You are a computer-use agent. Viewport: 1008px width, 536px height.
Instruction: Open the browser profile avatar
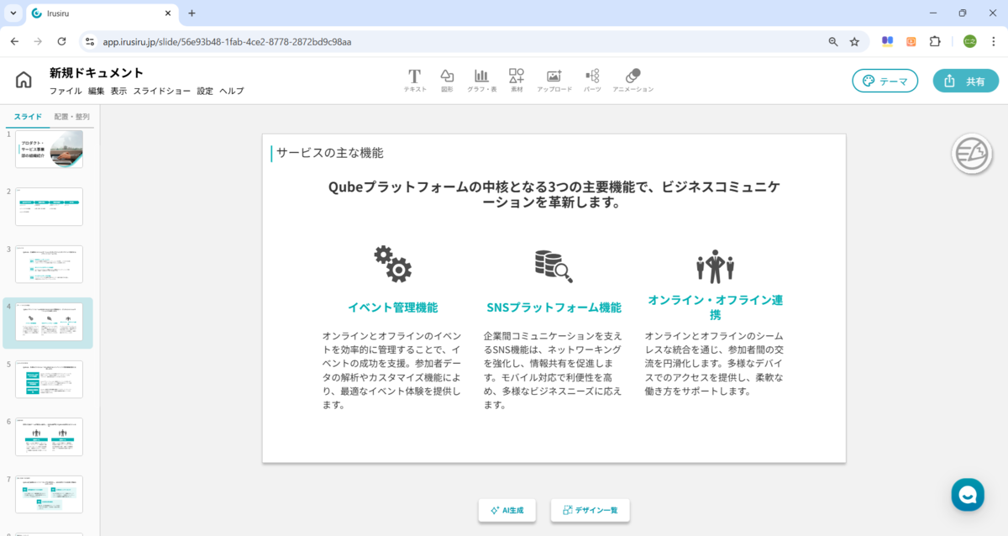coord(969,41)
